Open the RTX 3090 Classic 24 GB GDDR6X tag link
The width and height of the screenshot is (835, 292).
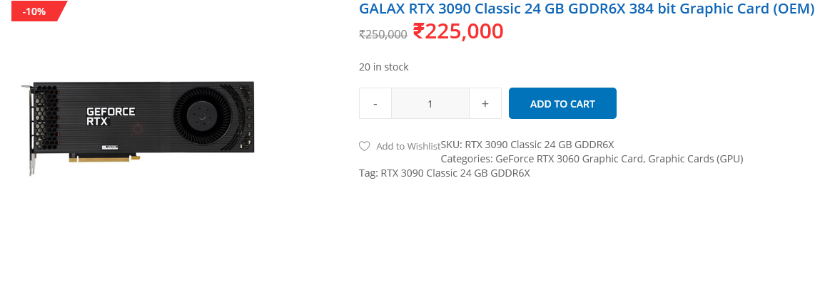455,173
